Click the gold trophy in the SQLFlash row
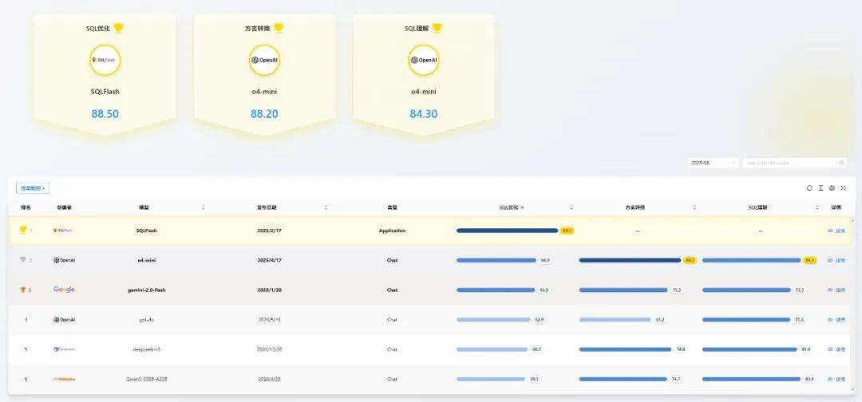The height and width of the screenshot is (402, 862). tap(22, 230)
